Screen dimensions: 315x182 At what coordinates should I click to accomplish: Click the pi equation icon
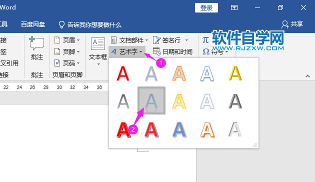coord(205,40)
